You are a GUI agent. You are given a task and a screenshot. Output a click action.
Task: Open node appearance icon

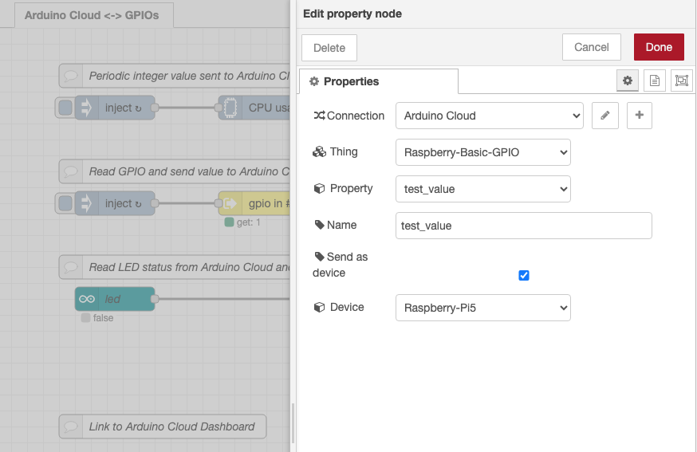tap(681, 81)
